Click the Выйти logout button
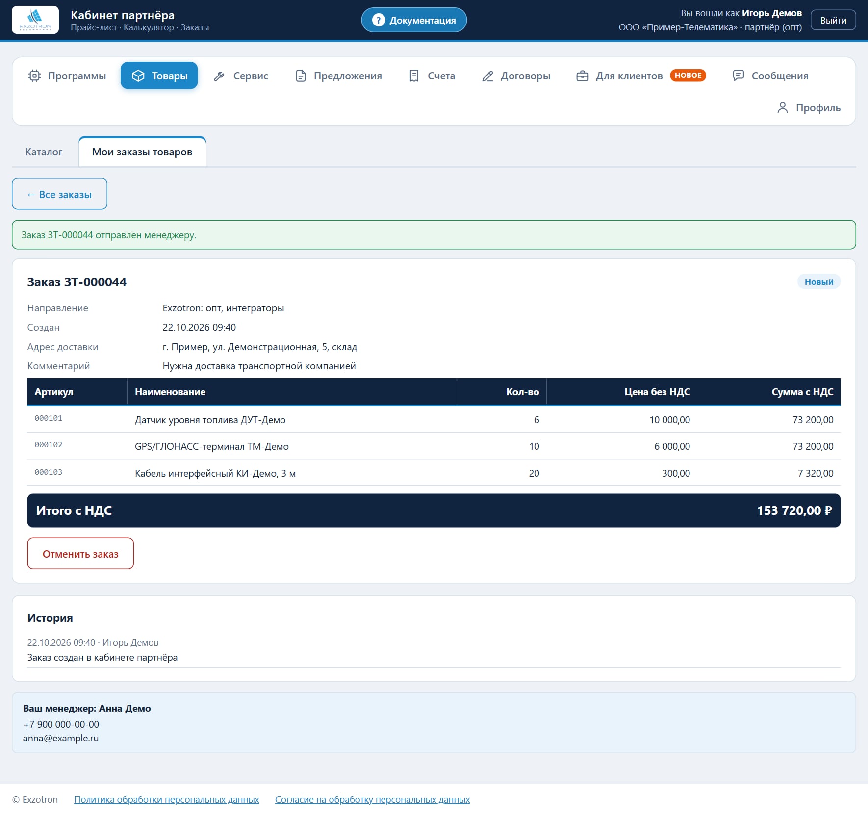Image resolution: width=868 pixels, height=815 pixels. click(833, 20)
